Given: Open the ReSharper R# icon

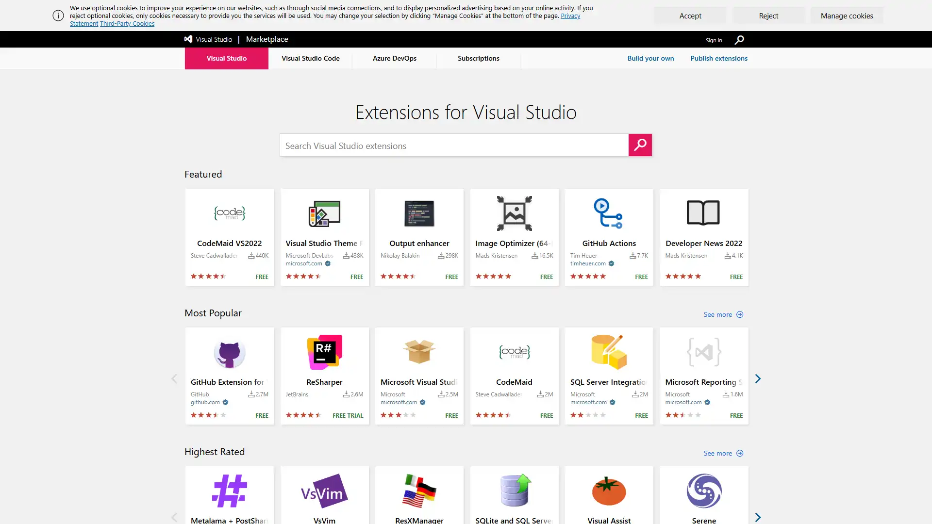Looking at the screenshot, I should click(324, 352).
